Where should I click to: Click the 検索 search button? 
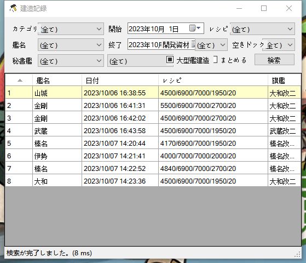[x=274, y=60]
